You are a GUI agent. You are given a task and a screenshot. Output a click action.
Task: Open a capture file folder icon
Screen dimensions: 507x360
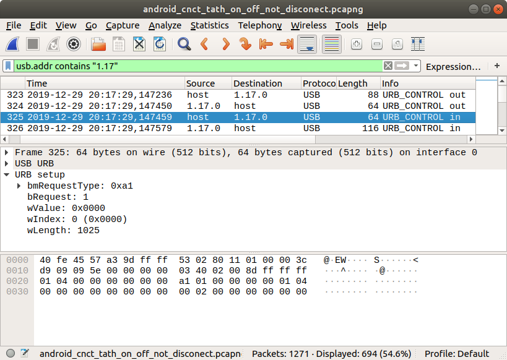coord(98,44)
